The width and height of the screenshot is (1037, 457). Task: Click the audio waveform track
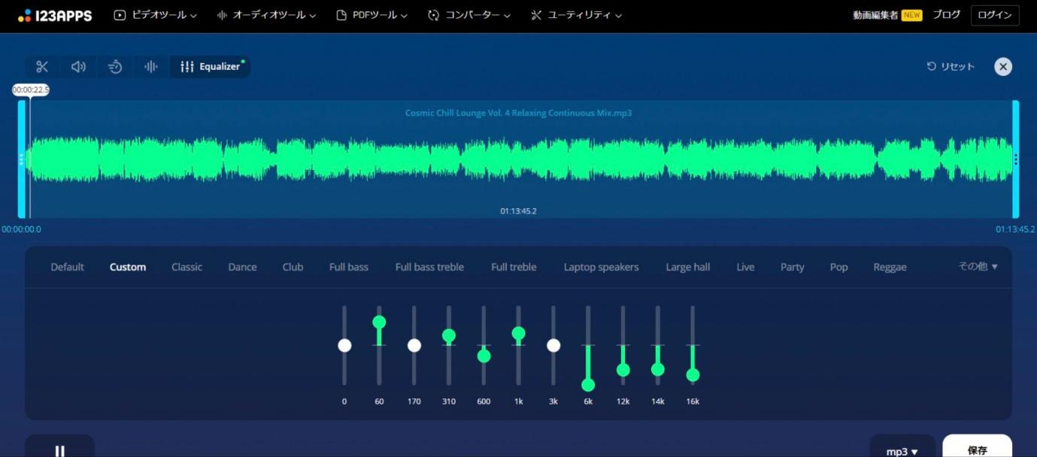[519, 159]
